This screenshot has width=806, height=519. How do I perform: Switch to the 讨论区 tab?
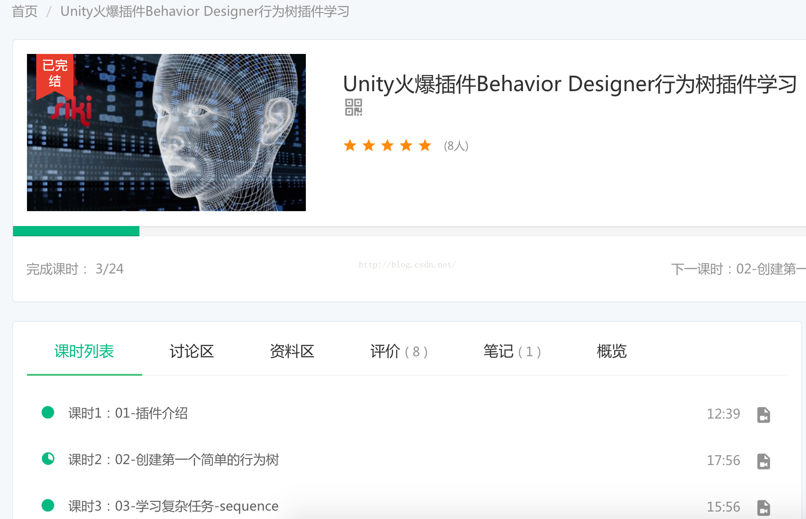pyautogui.click(x=192, y=351)
